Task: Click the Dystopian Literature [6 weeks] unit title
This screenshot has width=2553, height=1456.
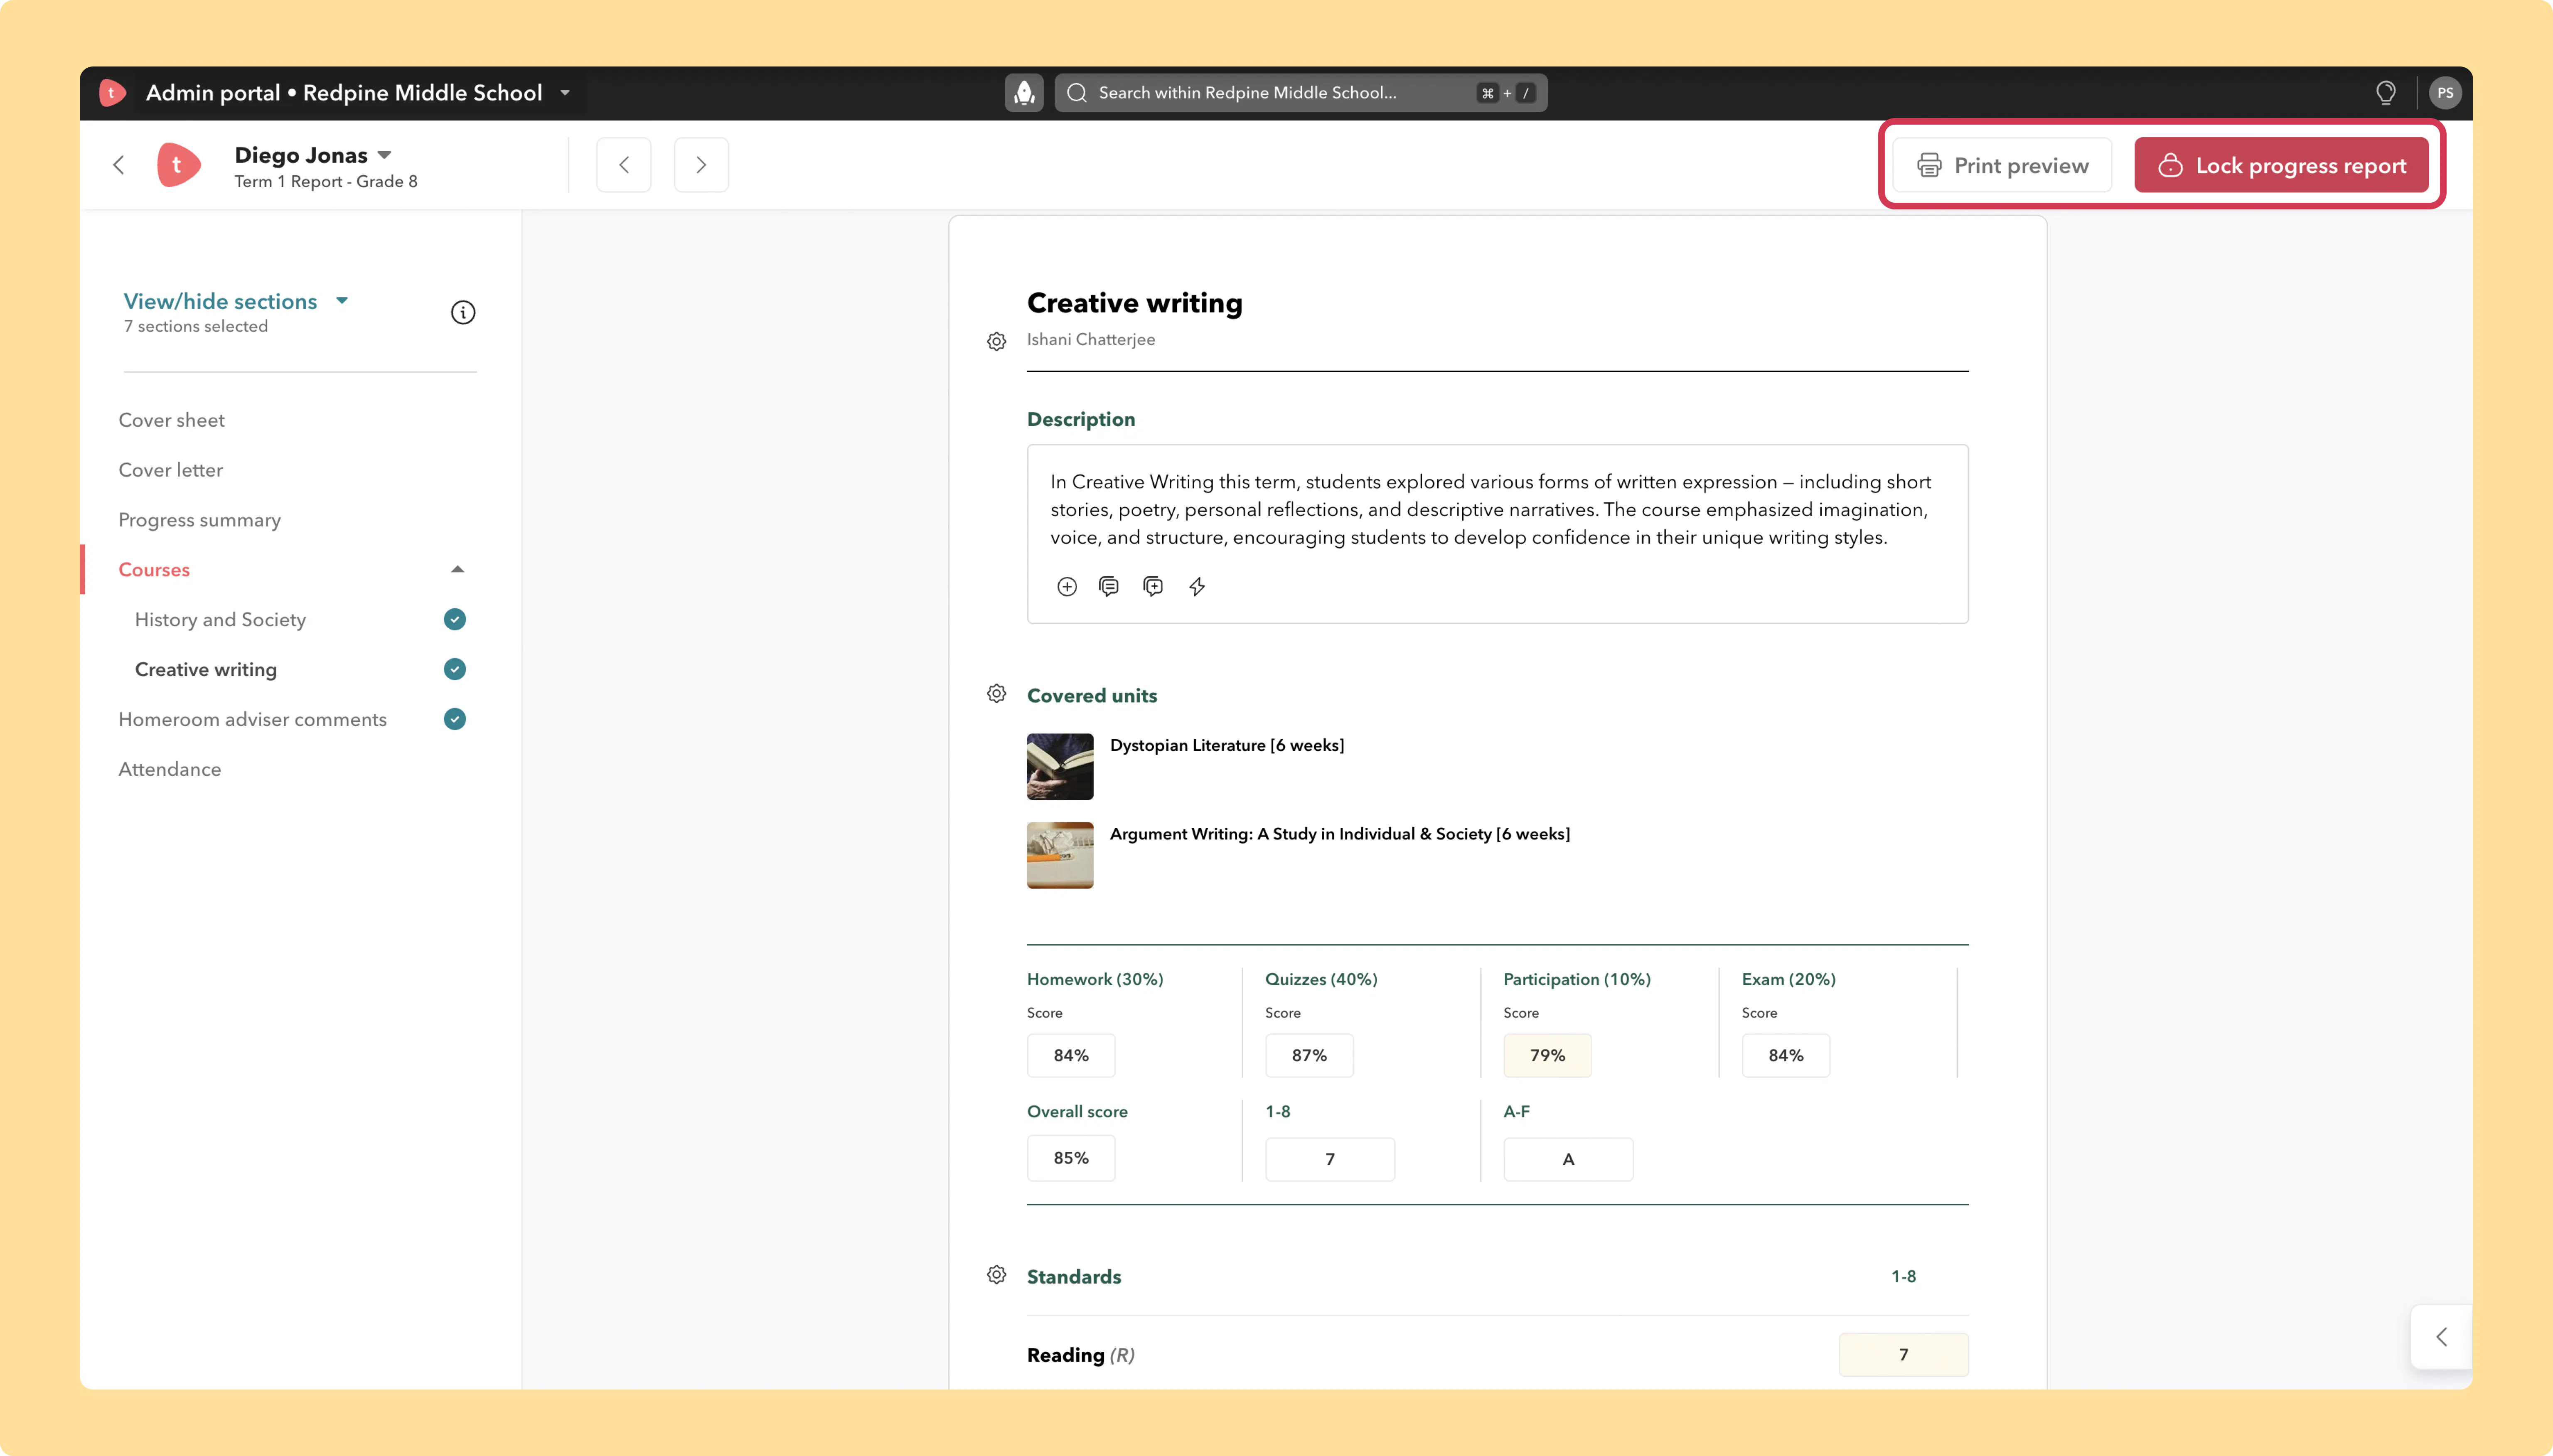Action: click(x=1227, y=746)
